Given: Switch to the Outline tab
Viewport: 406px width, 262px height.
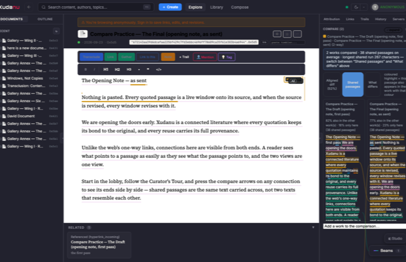Looking at the screenshot, I should [45, 19].
